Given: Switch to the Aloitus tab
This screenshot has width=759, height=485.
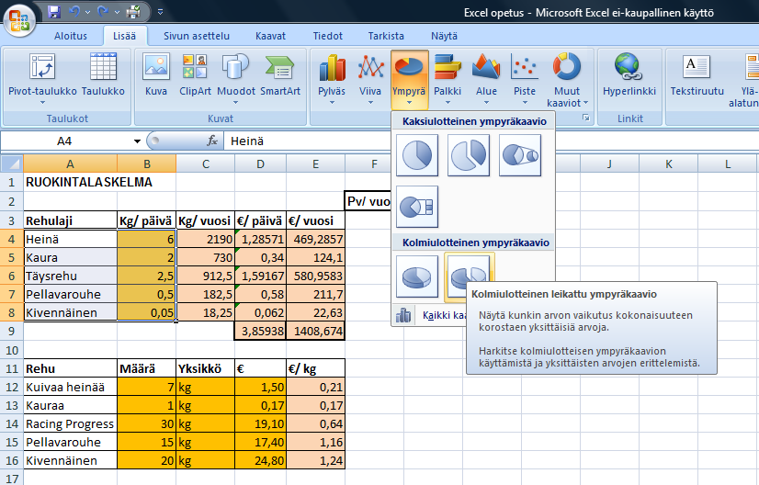Looking at the screenshot, I should (x=71, y=36).
